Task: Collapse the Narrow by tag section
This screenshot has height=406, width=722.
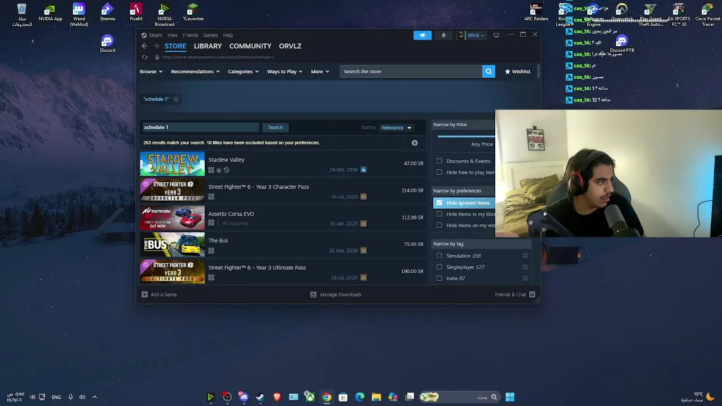Action: point(481,244)
